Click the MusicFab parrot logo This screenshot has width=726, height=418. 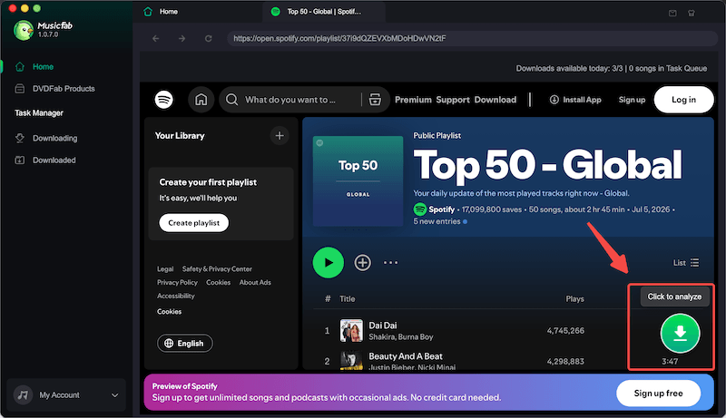click(24, 31)
